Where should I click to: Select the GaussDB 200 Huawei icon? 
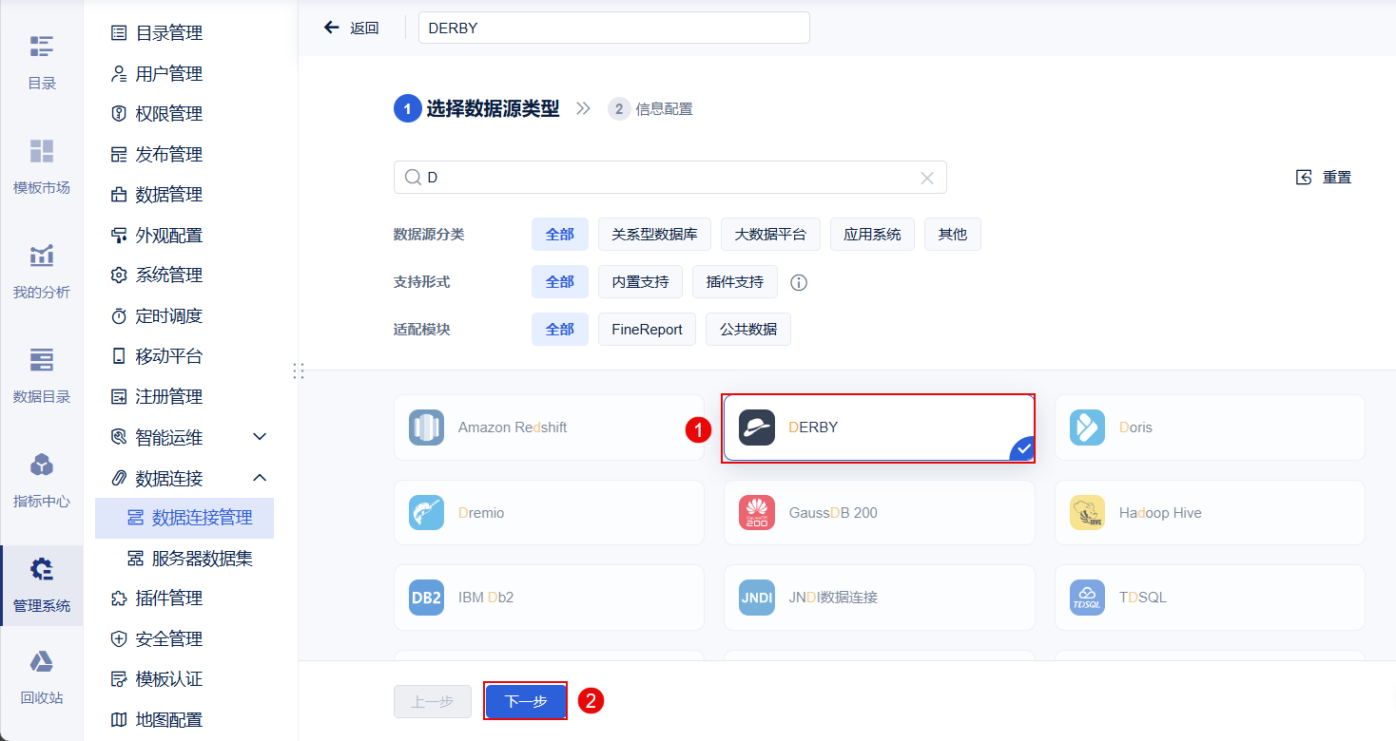[757, 513]
